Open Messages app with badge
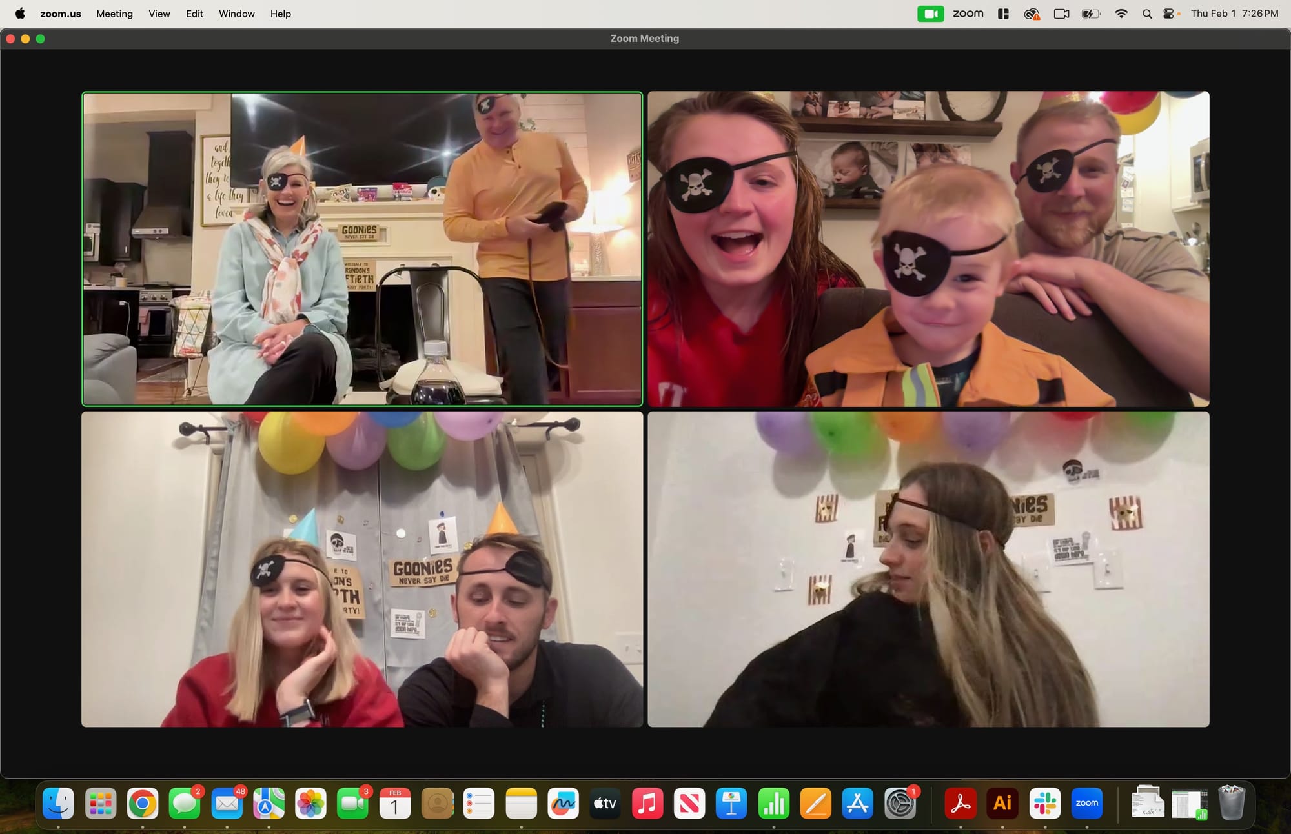 click(x=185, y=804)
